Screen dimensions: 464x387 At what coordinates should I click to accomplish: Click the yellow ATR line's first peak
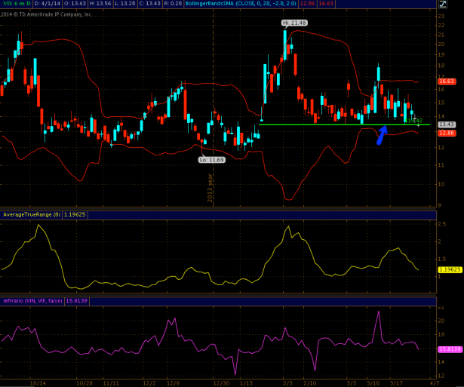[x=38, y=226]
